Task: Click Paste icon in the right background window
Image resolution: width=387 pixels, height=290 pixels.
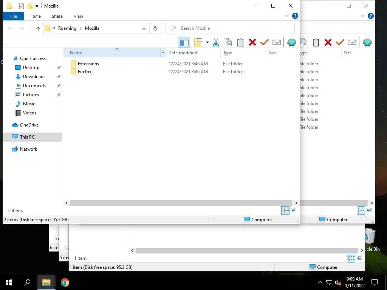Action: coord(316,42)
